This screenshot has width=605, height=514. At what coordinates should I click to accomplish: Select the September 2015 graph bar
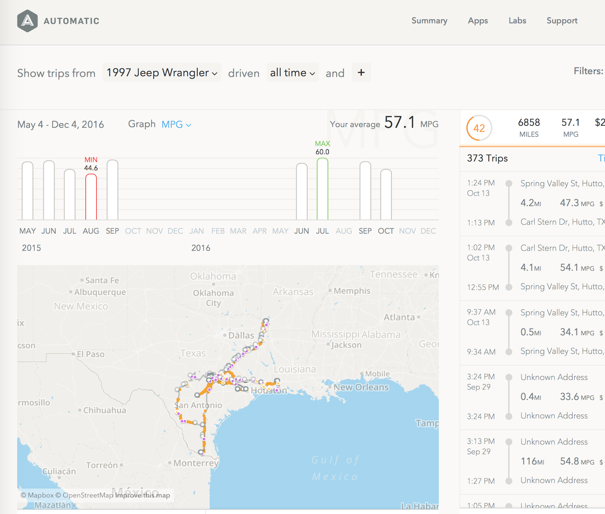pyautogui.click(x=113, y=190)
